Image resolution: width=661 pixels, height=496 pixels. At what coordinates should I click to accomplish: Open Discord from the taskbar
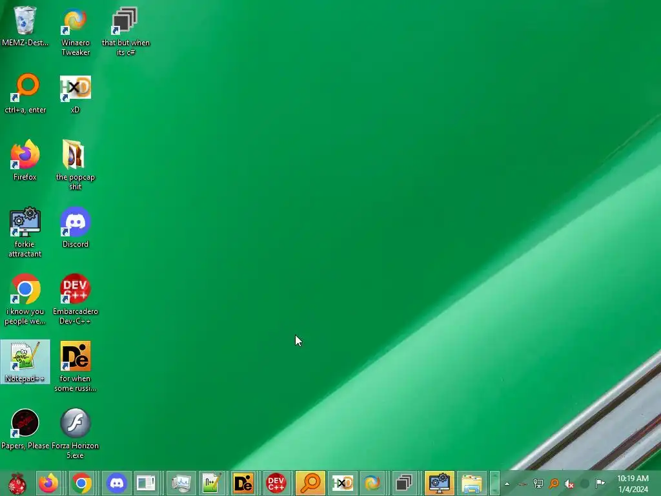pos(117,483)
